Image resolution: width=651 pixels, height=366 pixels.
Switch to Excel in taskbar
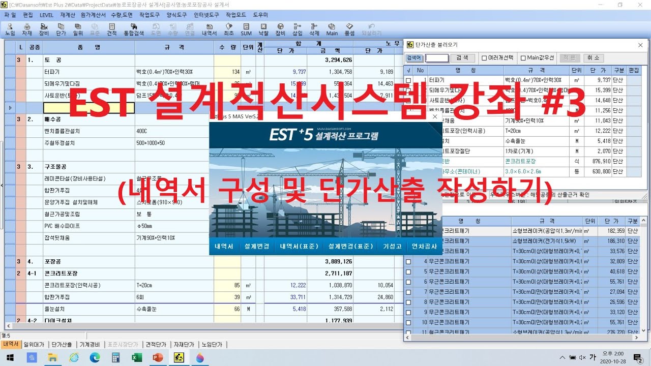tap(137, 358)
